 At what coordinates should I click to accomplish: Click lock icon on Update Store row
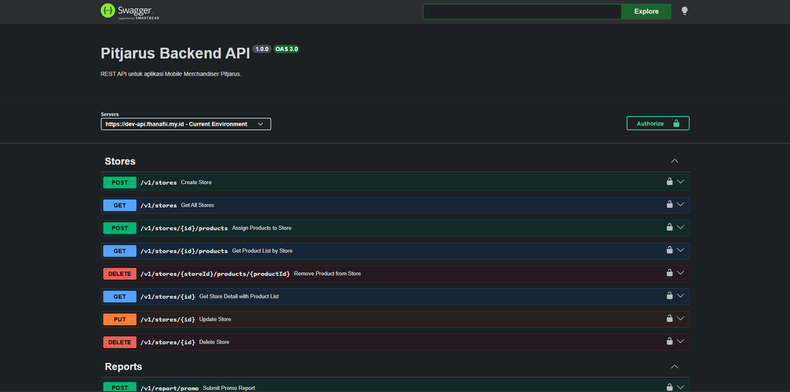[x=669, y=318]
